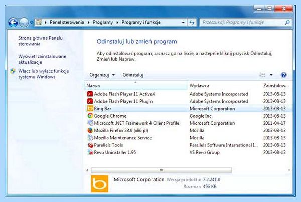
Task: Open 'Wyświetl zainstalowane aktualizacje' link
Action: tap(42, 59)
